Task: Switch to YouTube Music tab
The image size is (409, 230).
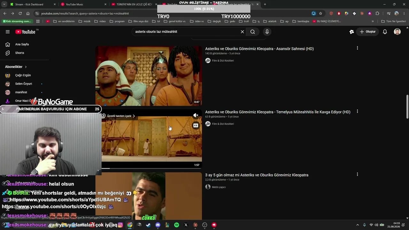Action: click(x=83, y=4)
